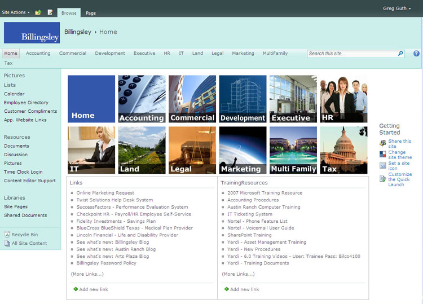Open the Billingsley Password Policy link
Viewport: 423px width, 304px height.
(x=106, y=263)
